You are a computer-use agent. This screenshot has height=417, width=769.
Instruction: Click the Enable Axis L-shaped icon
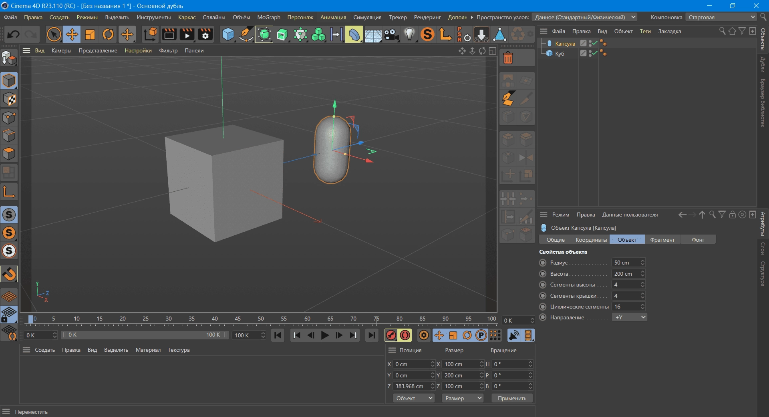(9, 192)
